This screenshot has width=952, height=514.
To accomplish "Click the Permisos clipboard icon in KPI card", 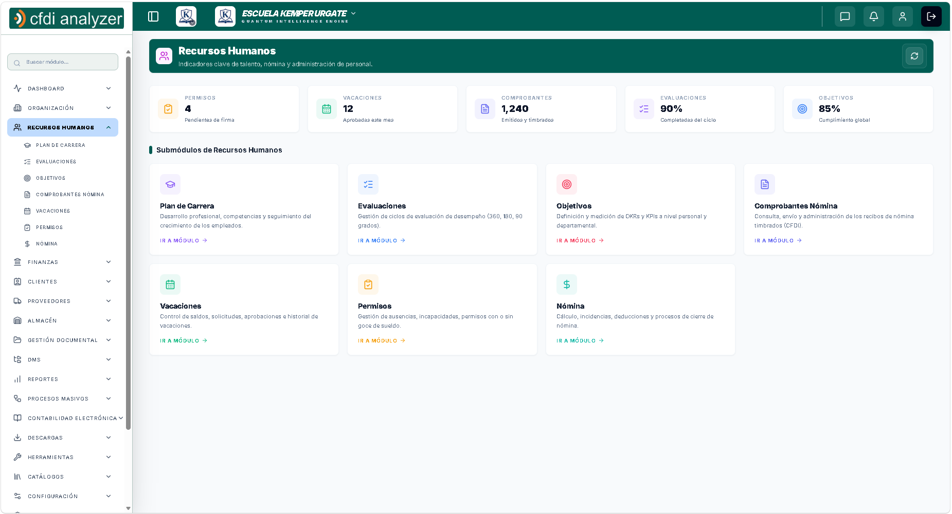I will 168,109.
